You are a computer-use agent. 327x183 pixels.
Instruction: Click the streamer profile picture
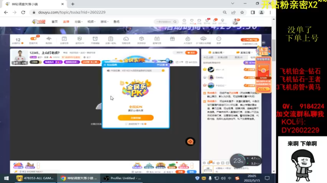[x=20, y=57]
